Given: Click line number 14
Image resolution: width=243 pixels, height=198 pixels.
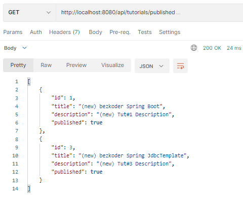Looking at the screenshot, I should click(15, 188).
